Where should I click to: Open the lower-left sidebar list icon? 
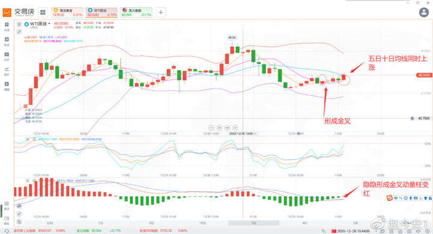[7, 204]
